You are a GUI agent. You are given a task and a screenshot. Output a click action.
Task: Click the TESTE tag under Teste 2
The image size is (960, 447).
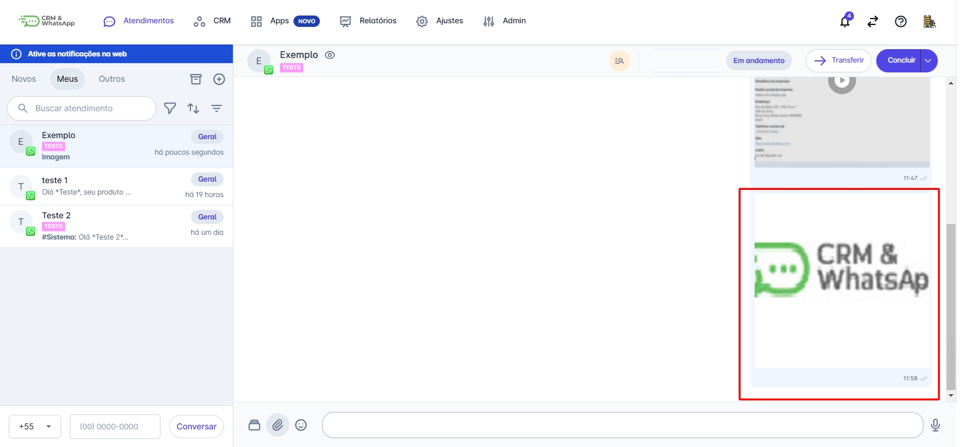(53, 227)
